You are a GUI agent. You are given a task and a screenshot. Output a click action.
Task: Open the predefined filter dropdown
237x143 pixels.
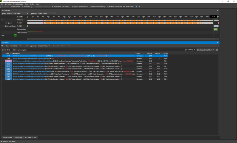tap(206, 50)
